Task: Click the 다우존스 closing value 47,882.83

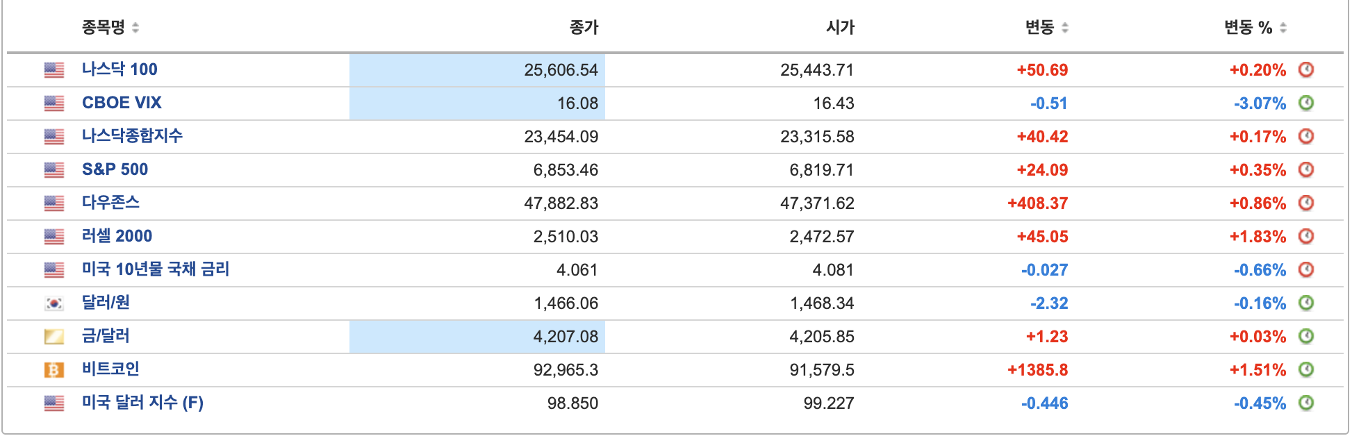Action: pyautogui.click(x=561, y=203)
